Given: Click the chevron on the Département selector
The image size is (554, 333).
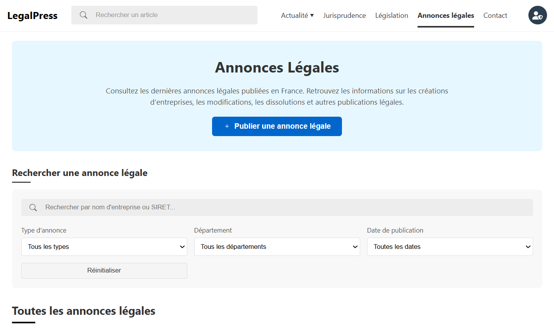Looking at the screenshot, I should 355,247.
